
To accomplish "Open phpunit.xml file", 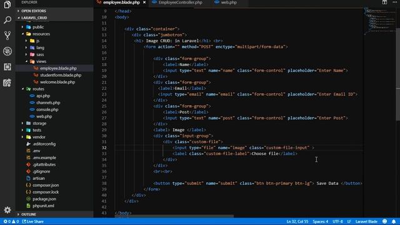I will [x=43, y=206].
